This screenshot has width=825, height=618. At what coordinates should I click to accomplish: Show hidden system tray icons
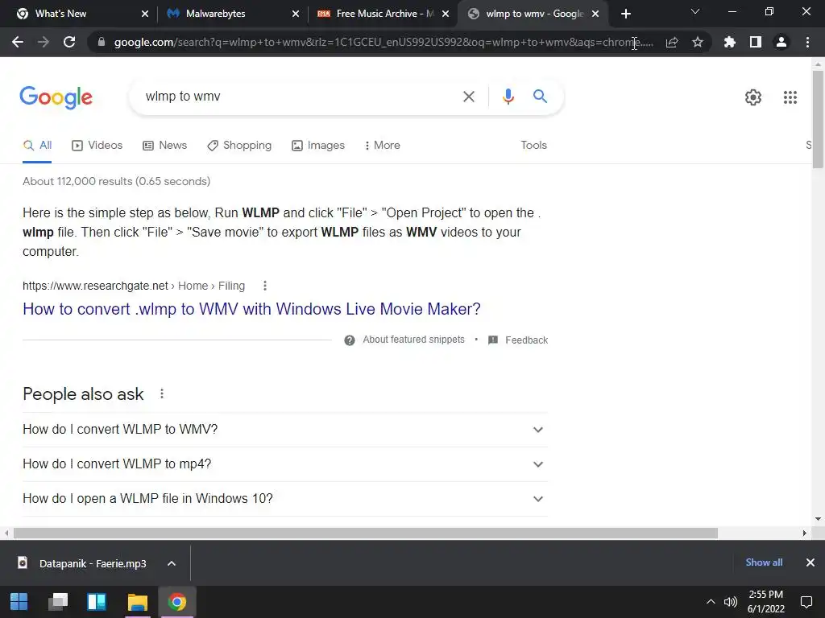tap(711, 602)
